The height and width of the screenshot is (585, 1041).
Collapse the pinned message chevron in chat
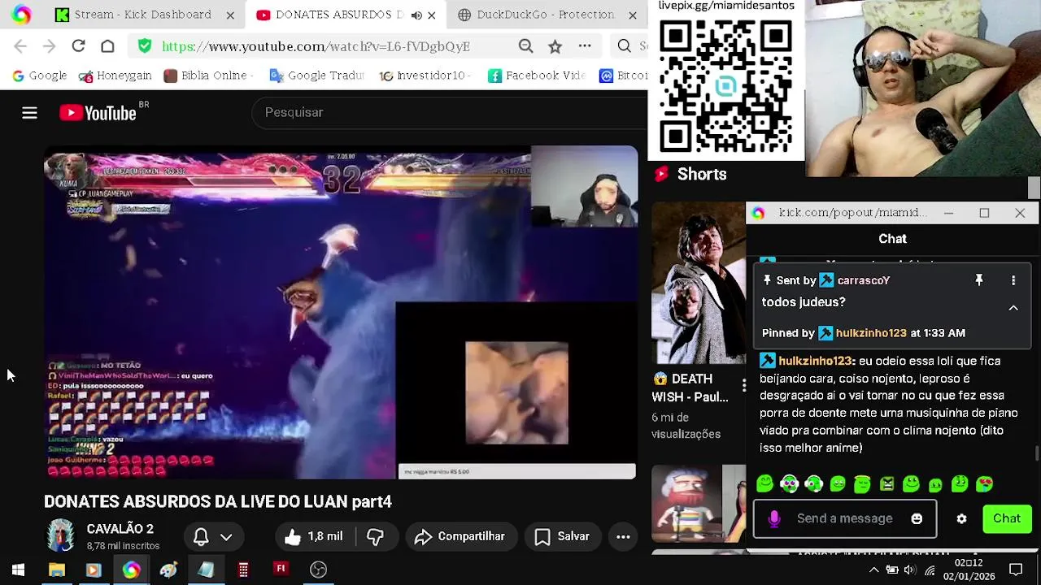tap(1013, 308)
